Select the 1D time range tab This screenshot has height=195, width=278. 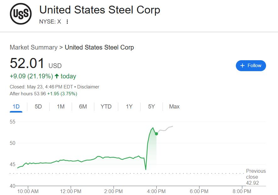point(16,107)
